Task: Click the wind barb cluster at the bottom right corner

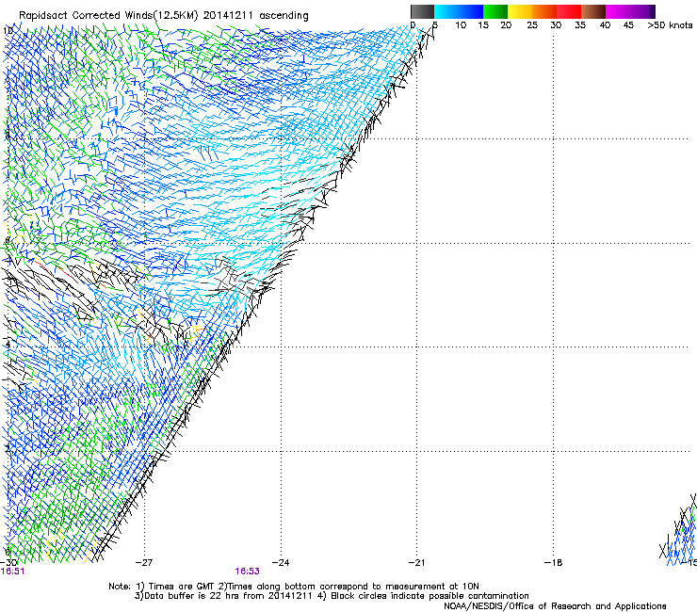Action: coord(678,530)
